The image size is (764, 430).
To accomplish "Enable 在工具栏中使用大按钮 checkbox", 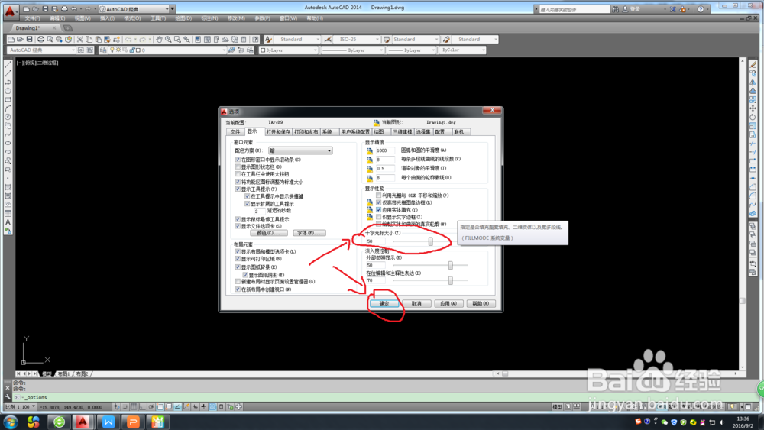I will coord(238,174).
